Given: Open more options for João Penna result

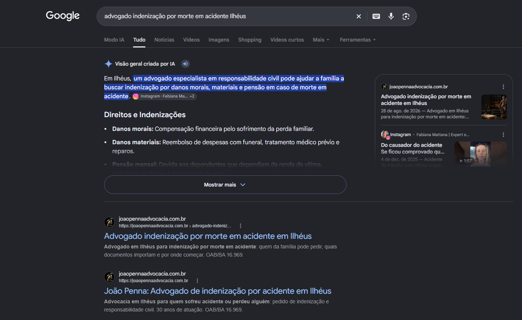Looking at the screenshot, I should pos(197,281).
